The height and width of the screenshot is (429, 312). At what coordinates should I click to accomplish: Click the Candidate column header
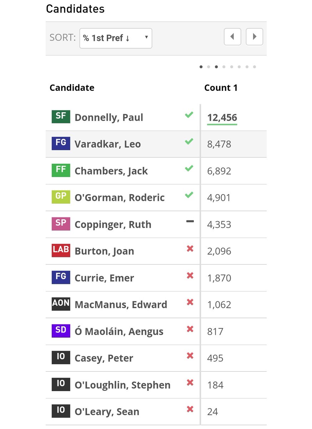click(x=72, y=88)
